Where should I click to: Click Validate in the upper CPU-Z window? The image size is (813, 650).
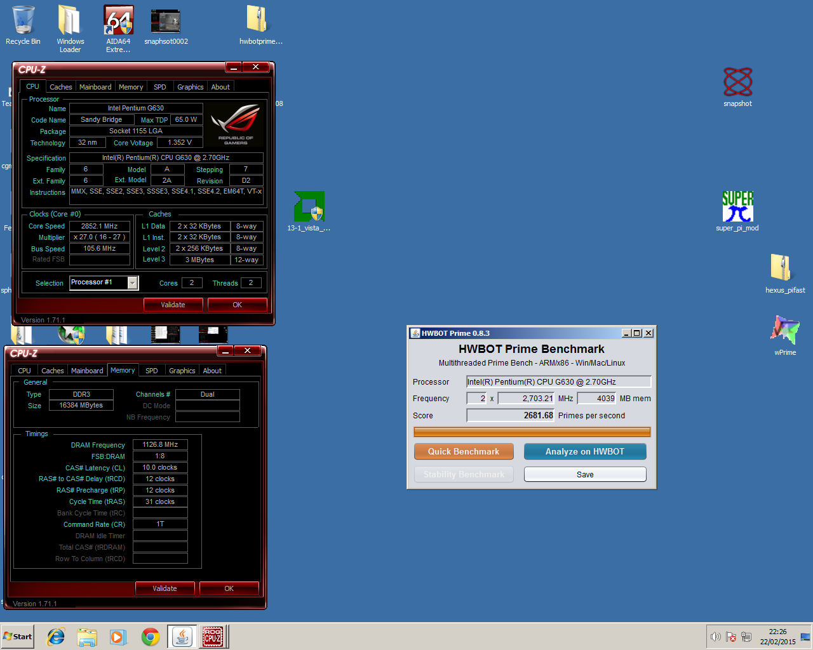(173, 305)
